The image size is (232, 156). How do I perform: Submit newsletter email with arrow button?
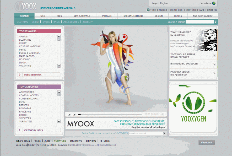pos(164,133)
